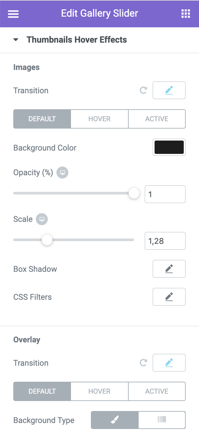Open the hamburger menu
Image resolution: width=199 pixels, height=435 pixels.
(13, 14)
